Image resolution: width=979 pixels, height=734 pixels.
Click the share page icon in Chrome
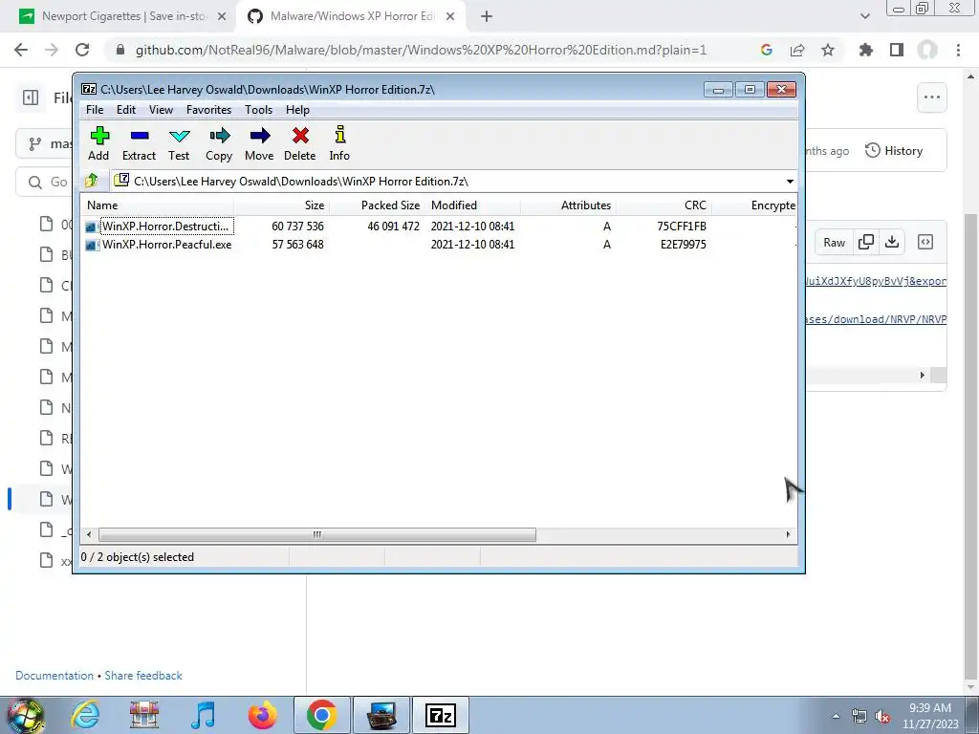pos(797,50)
